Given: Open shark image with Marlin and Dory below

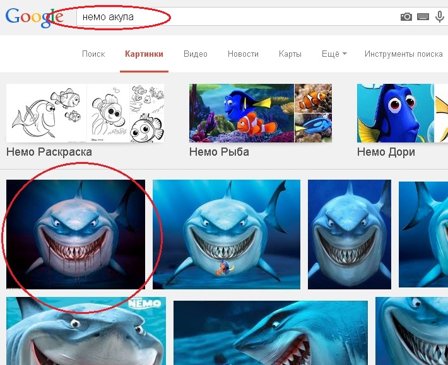Looking at the screenshot, I should coord(227,235).
